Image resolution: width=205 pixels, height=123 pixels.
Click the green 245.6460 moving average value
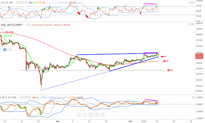tap(8, 36)
